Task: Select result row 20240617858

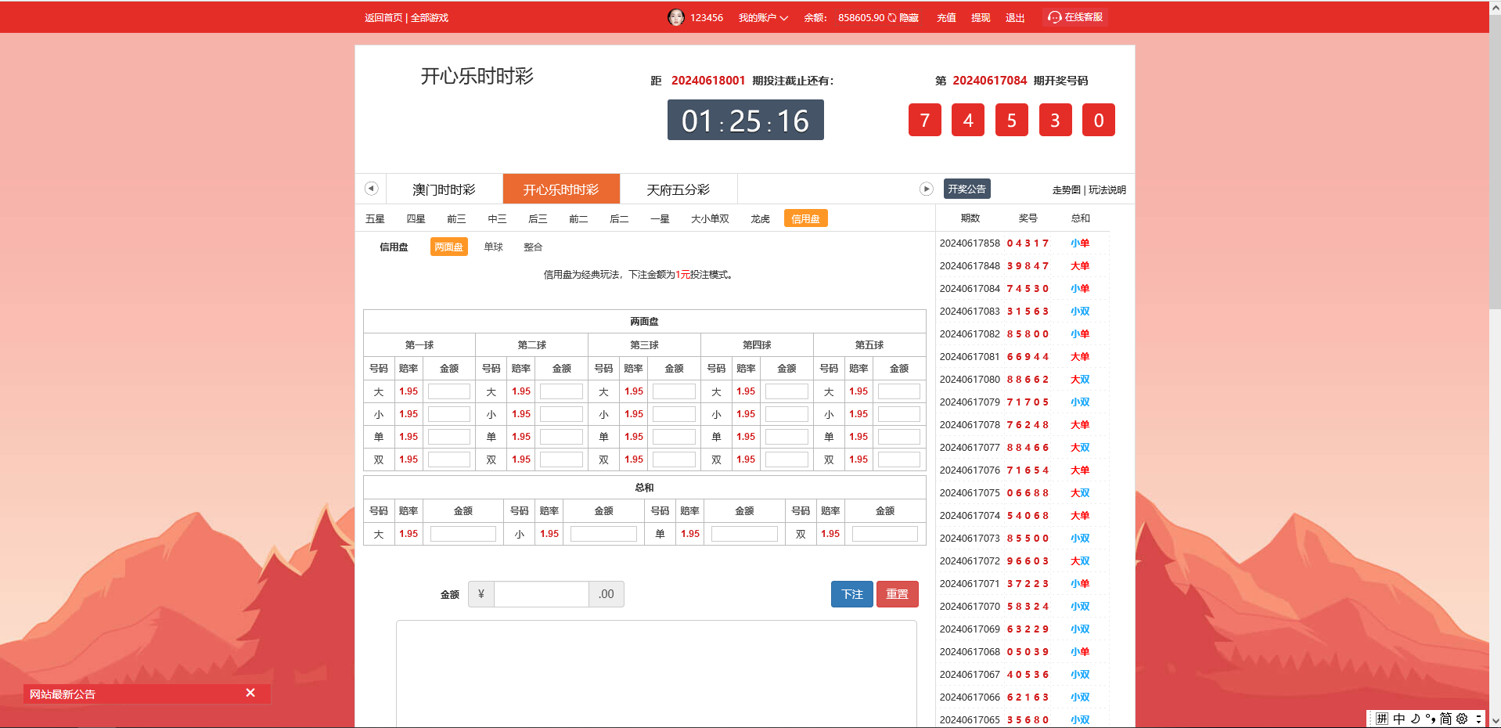Action: tap(1022, 243)
